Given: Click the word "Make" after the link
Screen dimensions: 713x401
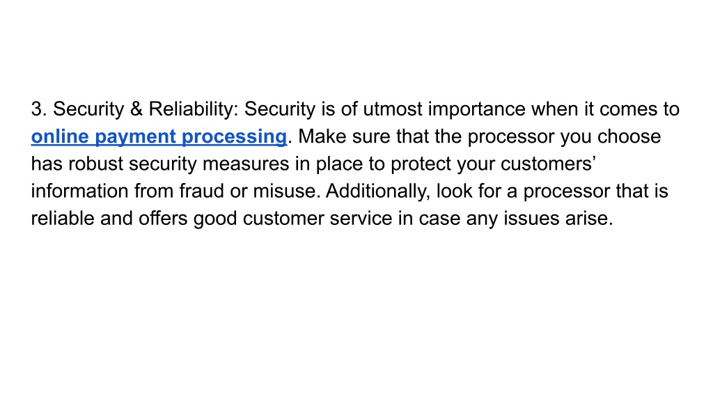Looking at the screenshot, I should coord(322,137).
